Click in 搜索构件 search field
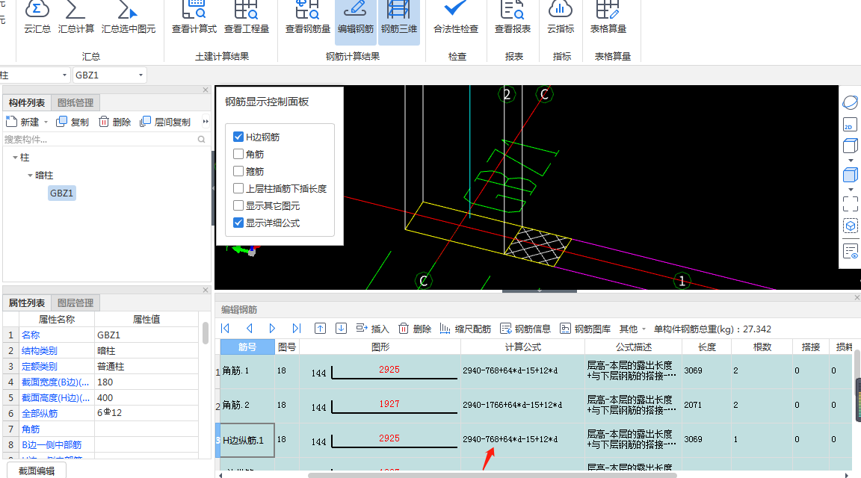This screenshot has width=861, height=478. [x=100, y=140]
